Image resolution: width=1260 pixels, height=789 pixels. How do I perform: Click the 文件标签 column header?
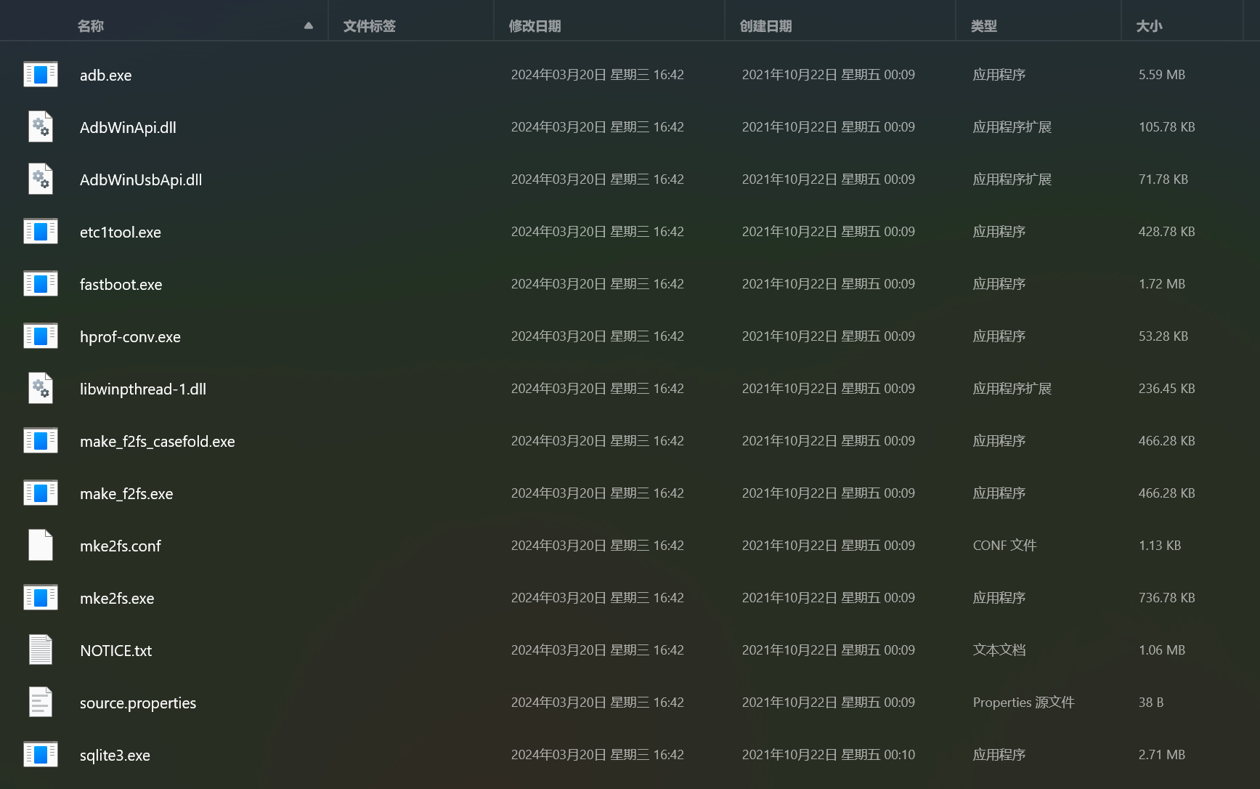pos(369,26)
